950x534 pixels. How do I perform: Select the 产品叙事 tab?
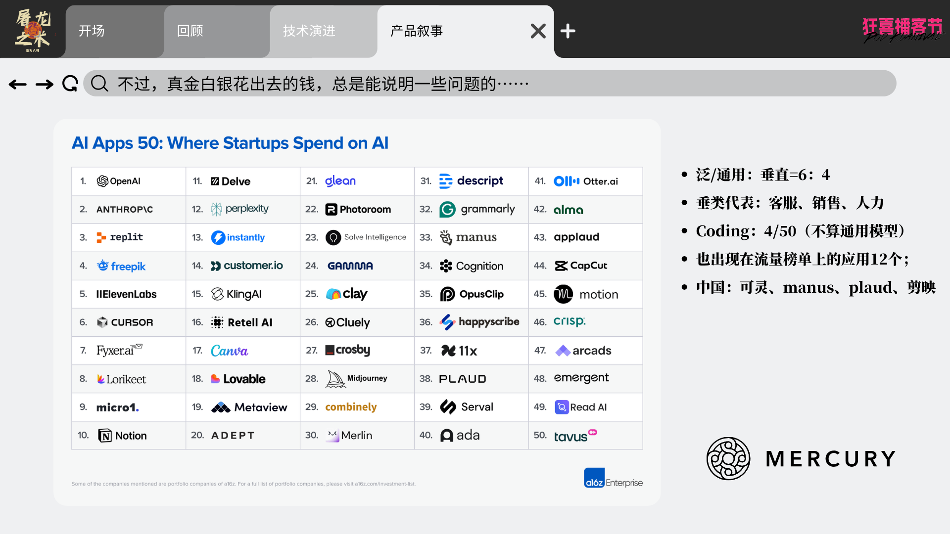(x=417, y=31)
